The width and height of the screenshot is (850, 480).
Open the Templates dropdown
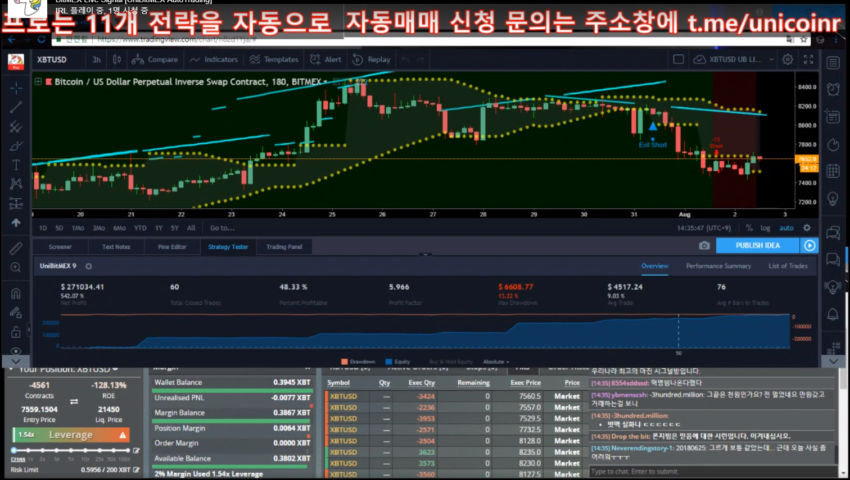click(x=274, y=60)
